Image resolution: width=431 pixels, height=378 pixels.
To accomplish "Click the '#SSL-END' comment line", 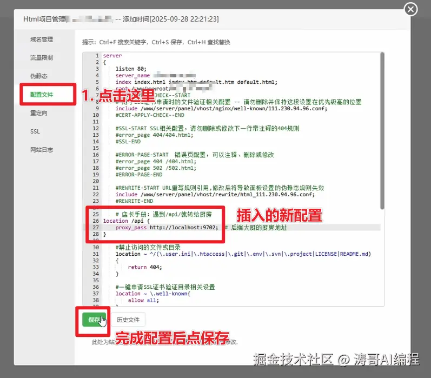I will pos(128,142).
